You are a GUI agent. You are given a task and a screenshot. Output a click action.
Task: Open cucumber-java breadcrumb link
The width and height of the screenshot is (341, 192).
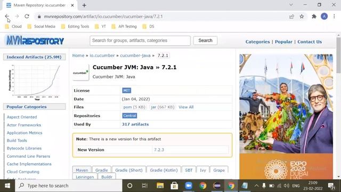135,55
